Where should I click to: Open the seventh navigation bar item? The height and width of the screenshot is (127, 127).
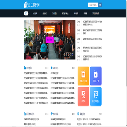tap(85, 13)
